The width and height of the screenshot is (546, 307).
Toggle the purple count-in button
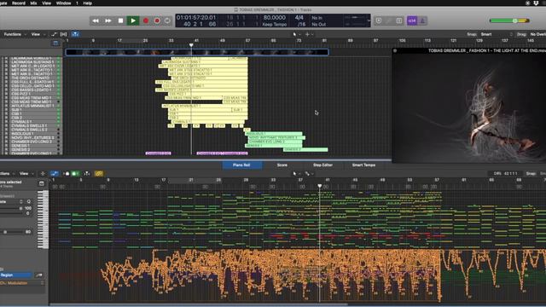tap(412, 20)
